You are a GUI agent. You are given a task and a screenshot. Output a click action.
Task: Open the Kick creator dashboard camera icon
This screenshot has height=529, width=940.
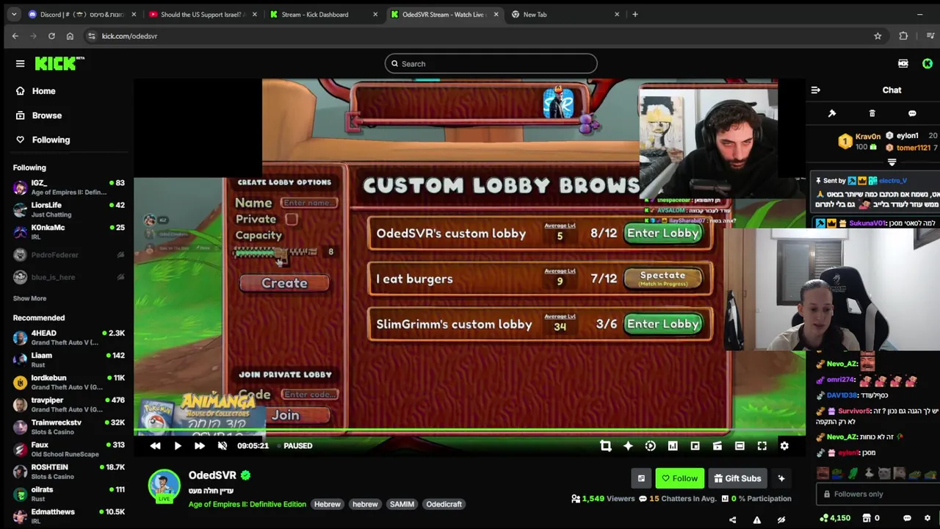tap(903, 64)
